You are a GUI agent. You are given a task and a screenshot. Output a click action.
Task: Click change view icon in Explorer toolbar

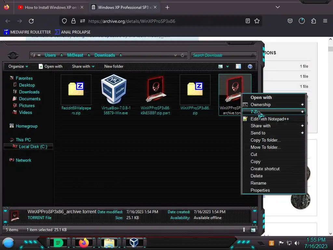[220, 66]
